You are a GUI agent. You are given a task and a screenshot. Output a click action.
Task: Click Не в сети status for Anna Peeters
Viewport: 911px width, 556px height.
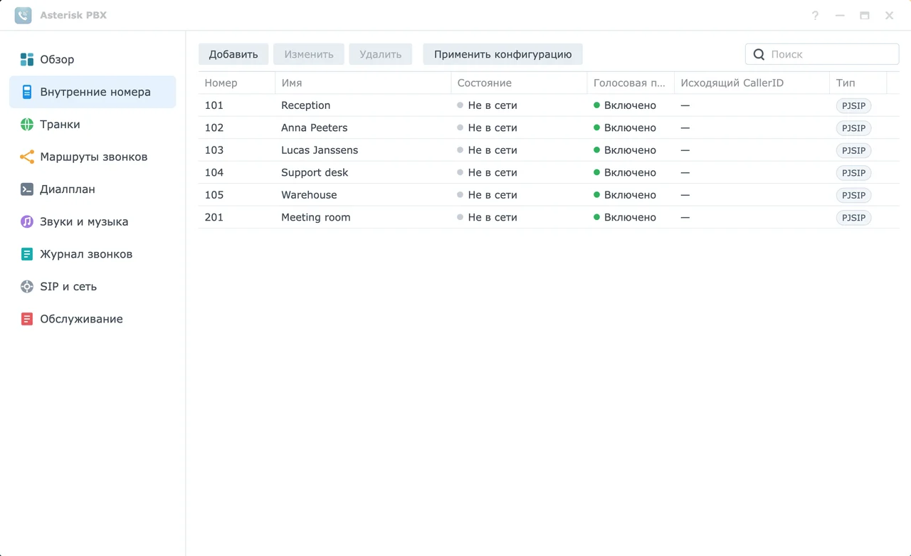coord(488,128)
